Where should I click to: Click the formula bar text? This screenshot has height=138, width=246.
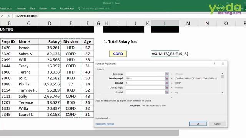click(x=27, y=16)
